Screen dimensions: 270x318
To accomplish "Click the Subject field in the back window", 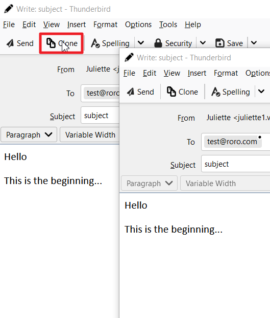I will coord(100,115).
